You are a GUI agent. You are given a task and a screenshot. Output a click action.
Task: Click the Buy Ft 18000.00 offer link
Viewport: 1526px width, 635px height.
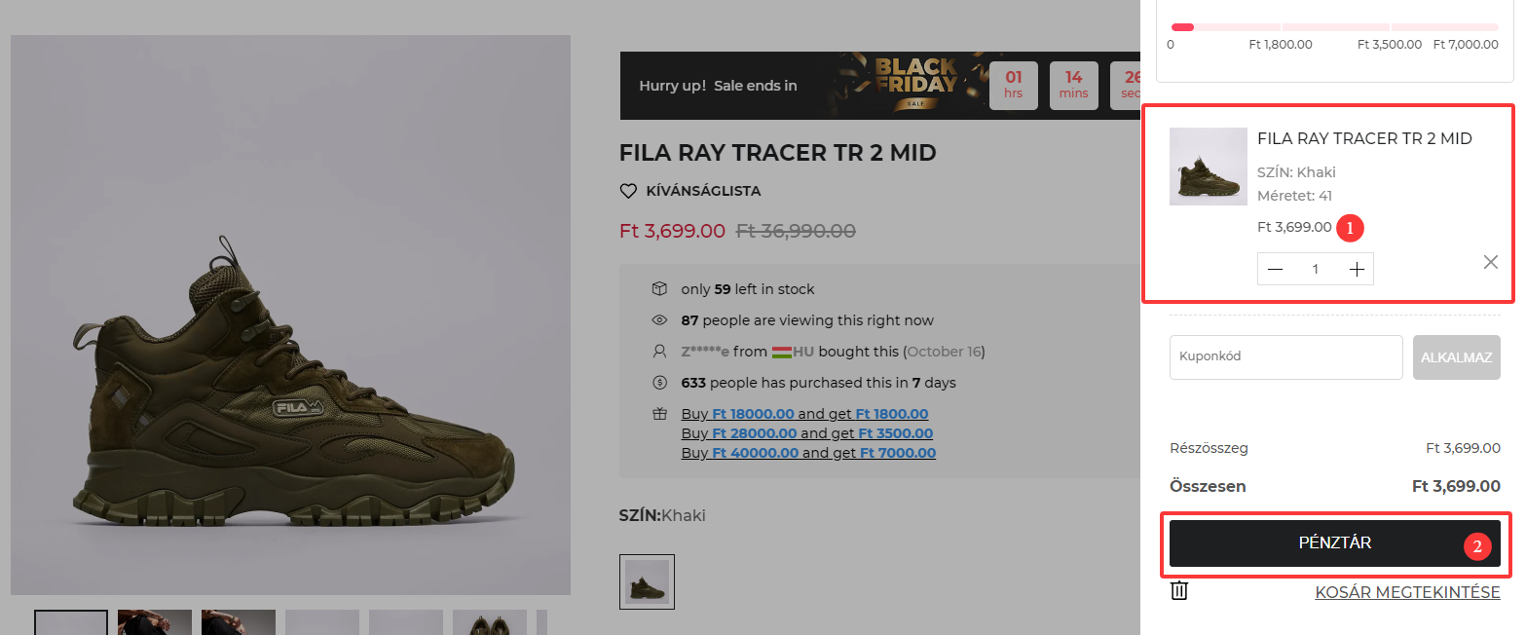(x=804, y=414)
